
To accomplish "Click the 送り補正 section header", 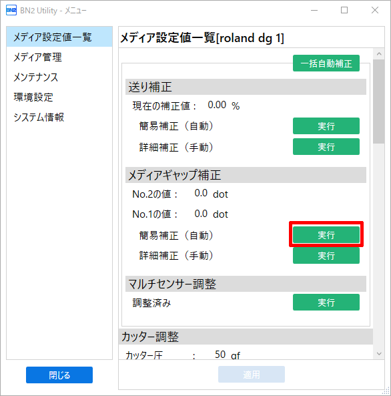I will (x=246, y=87).
